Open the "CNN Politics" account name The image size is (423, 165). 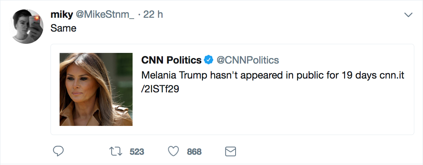171,60
